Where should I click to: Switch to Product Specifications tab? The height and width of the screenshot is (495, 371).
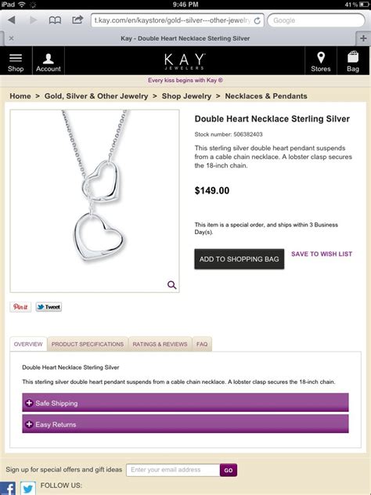(88, 344)
